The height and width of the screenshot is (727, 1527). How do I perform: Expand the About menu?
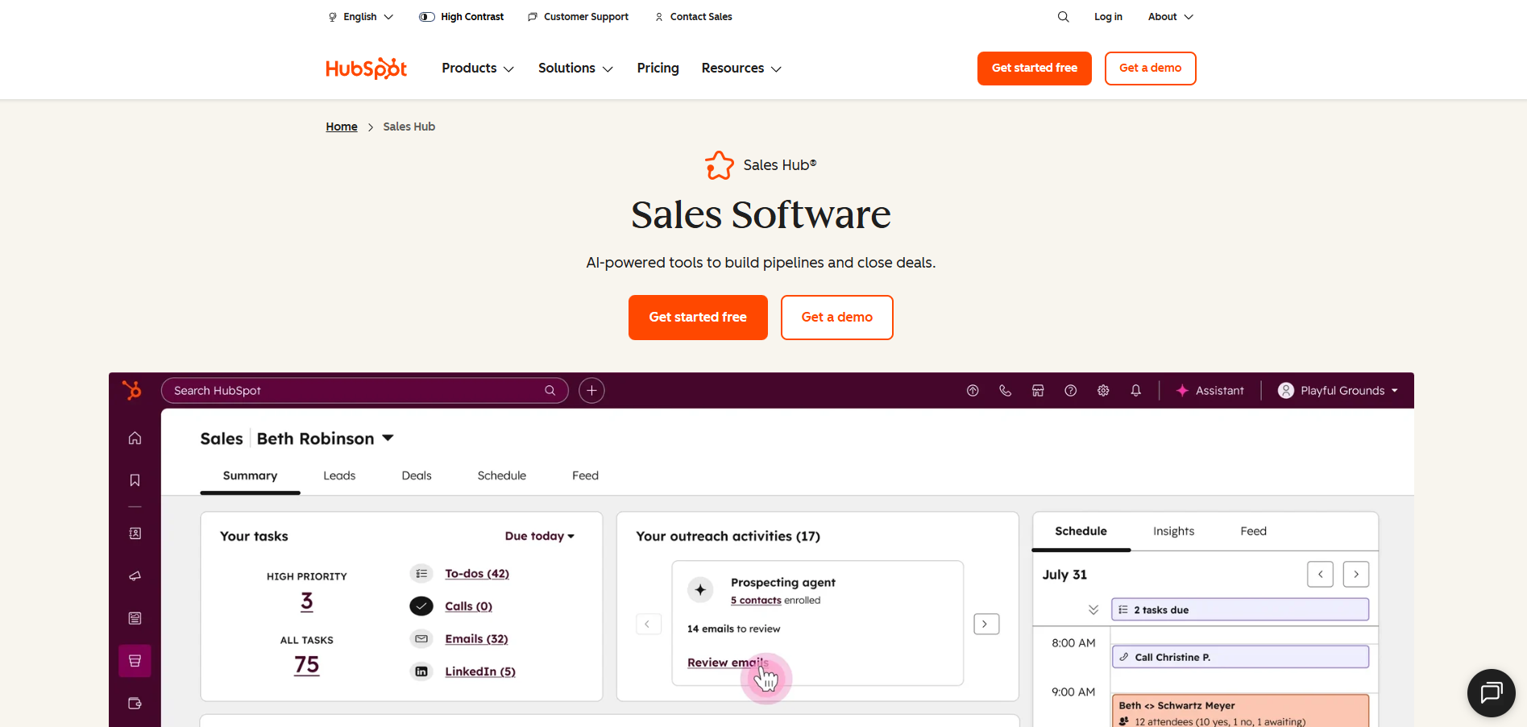(x=1170, y=17)
